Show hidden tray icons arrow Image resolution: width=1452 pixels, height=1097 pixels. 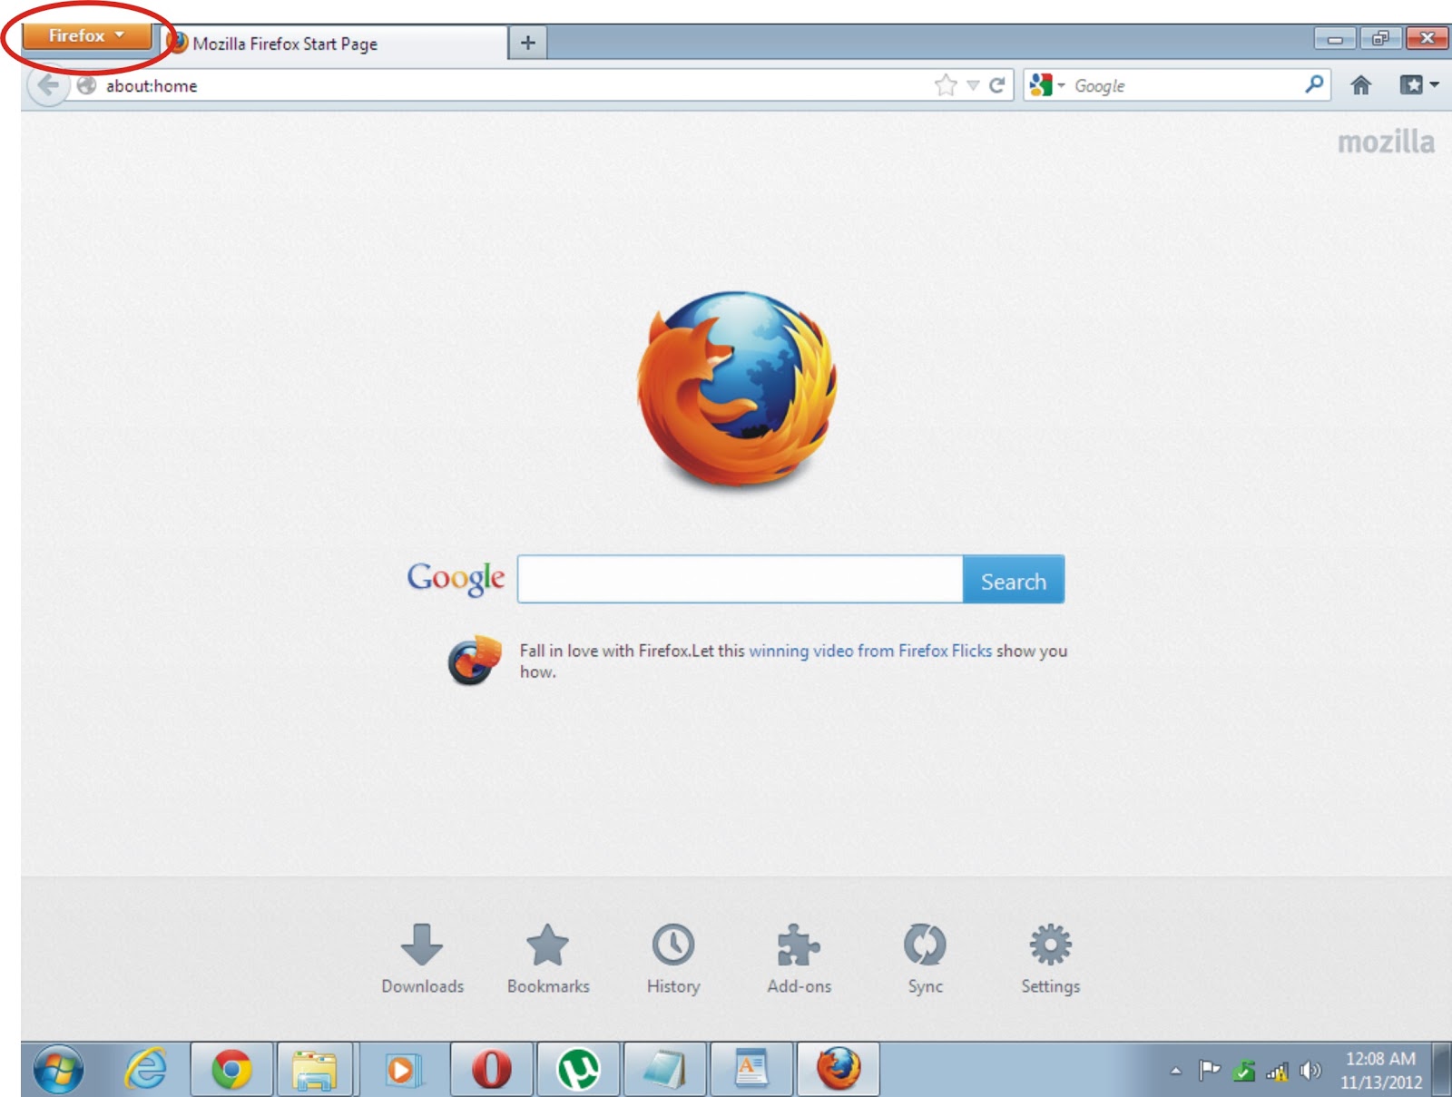(x=1176, y=1071)
